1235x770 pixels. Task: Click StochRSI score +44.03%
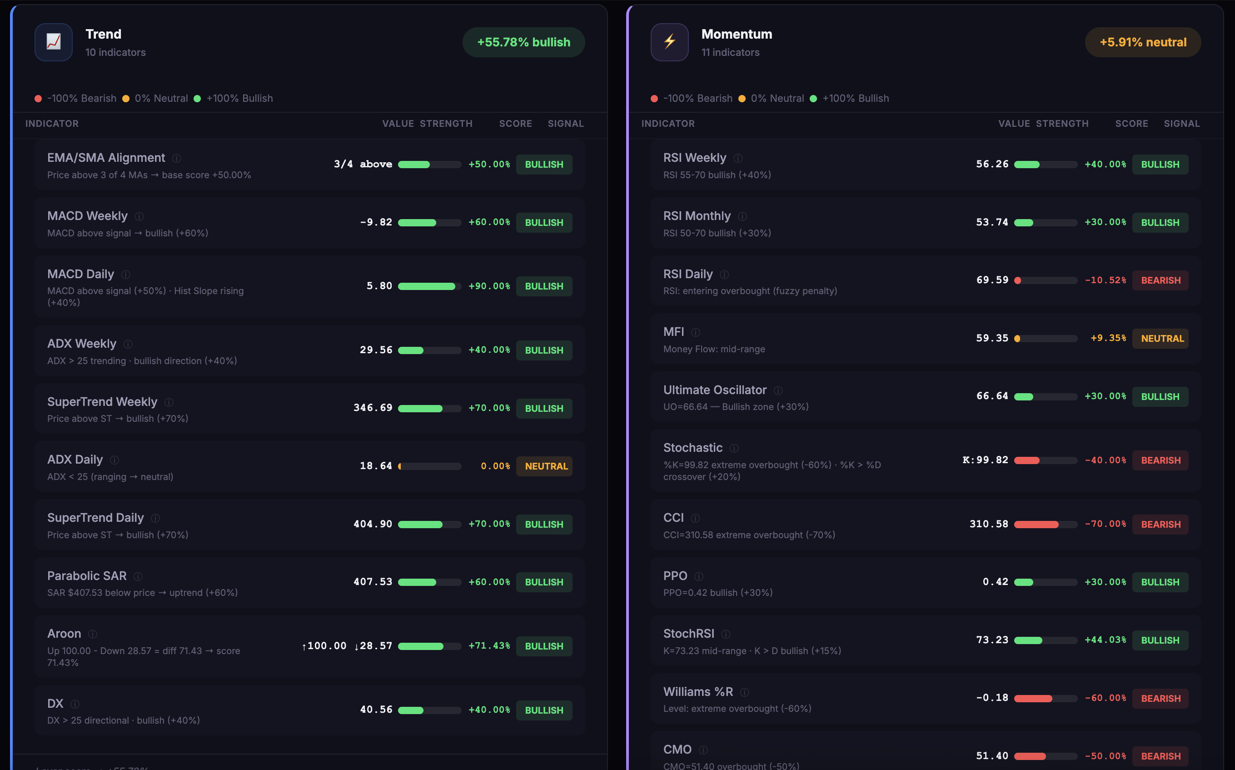[1105, 640]
